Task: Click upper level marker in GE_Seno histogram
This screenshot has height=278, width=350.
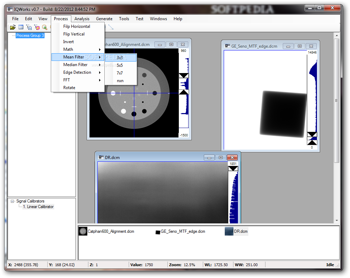Action: (312, 134)
